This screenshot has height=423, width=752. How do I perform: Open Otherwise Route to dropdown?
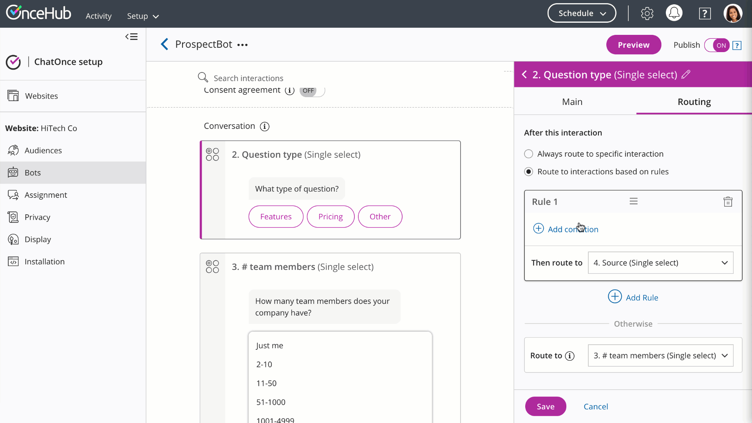click(x=660, y=356)
